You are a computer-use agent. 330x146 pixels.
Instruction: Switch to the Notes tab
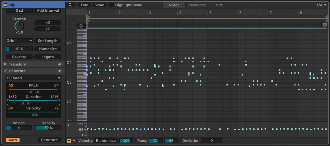(174, 5)
